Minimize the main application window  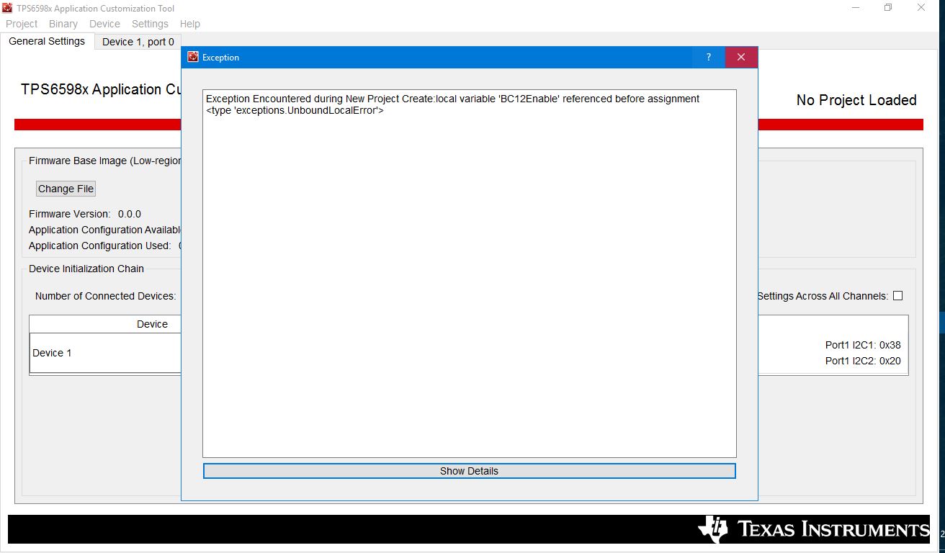856,8
